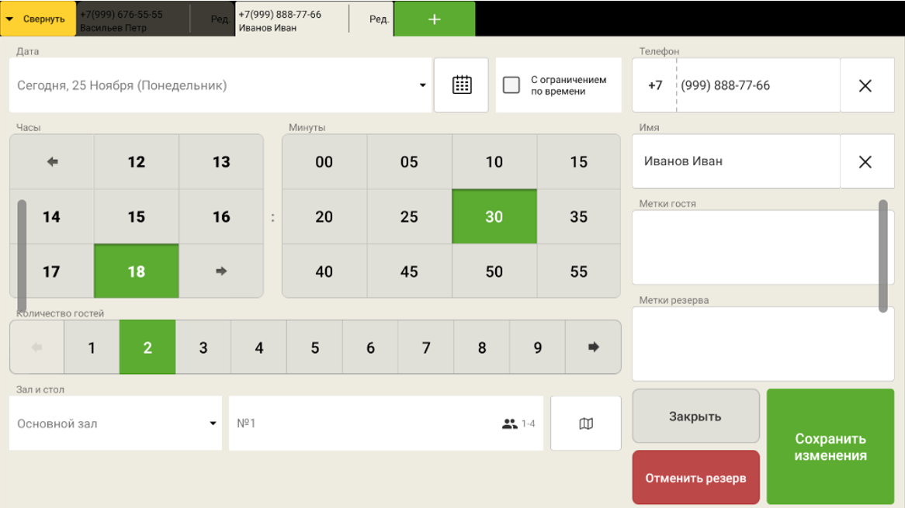The width and height of the screenshot is (905, 508).
Task: Enable the time limit checkbox
Action: click(x=511, y=85)
